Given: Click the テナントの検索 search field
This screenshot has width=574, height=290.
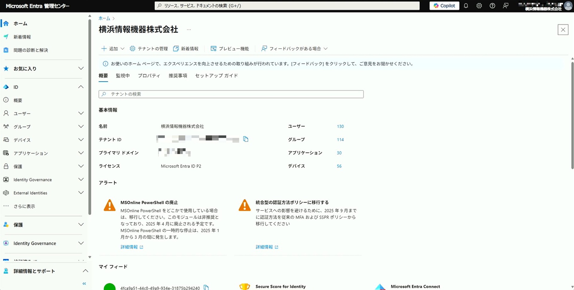Looking at the screenshot, I should point(231,94).
